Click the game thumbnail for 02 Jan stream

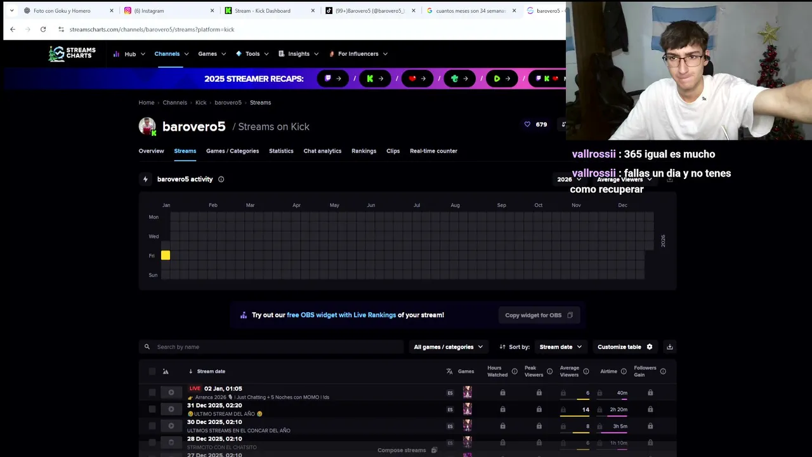467,392
